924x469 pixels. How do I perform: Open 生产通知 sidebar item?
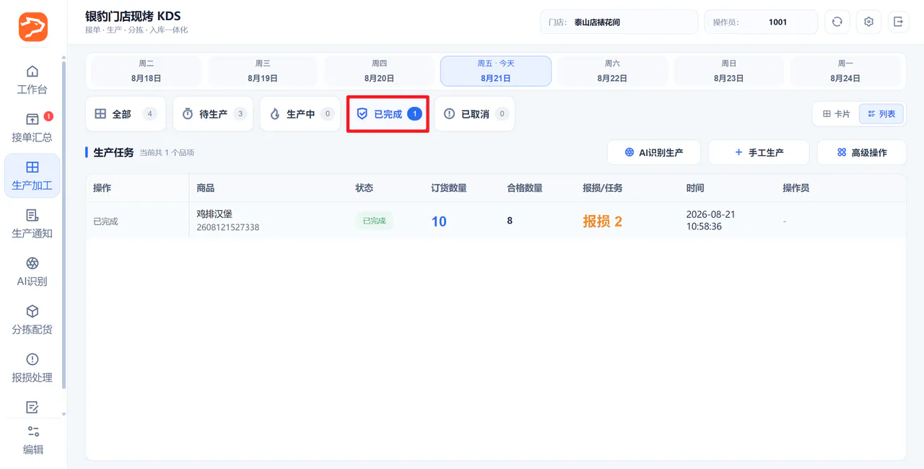point(32,224)
